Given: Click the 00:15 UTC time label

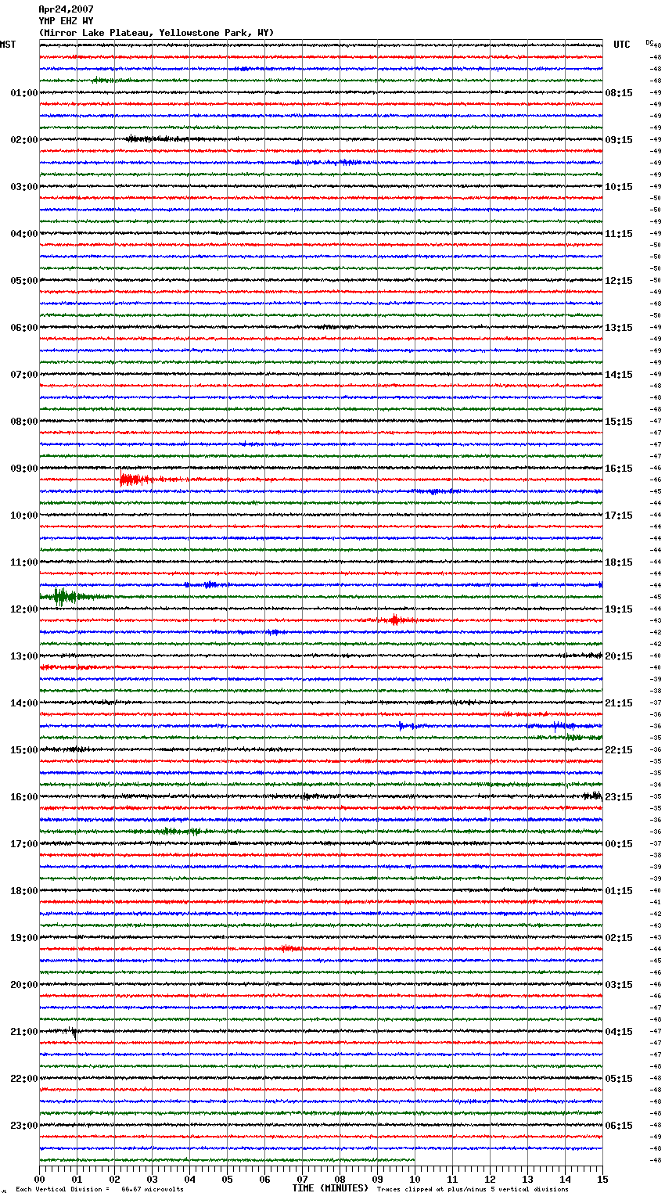Looking at the screenshot, I should pyautogui.click(x=619, y=844).
